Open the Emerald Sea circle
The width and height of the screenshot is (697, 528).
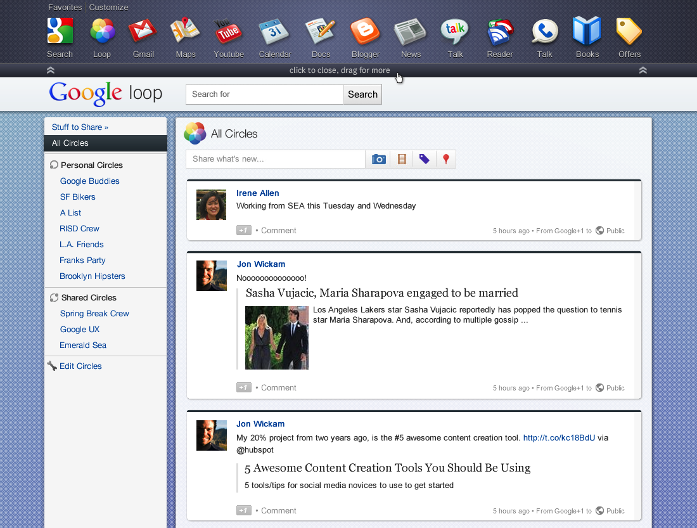83,345
